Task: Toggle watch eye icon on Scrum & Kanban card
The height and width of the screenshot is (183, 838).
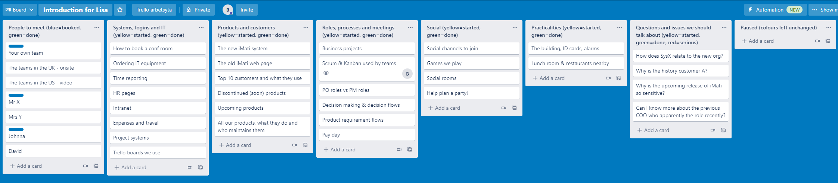Action: coord(326,73)
